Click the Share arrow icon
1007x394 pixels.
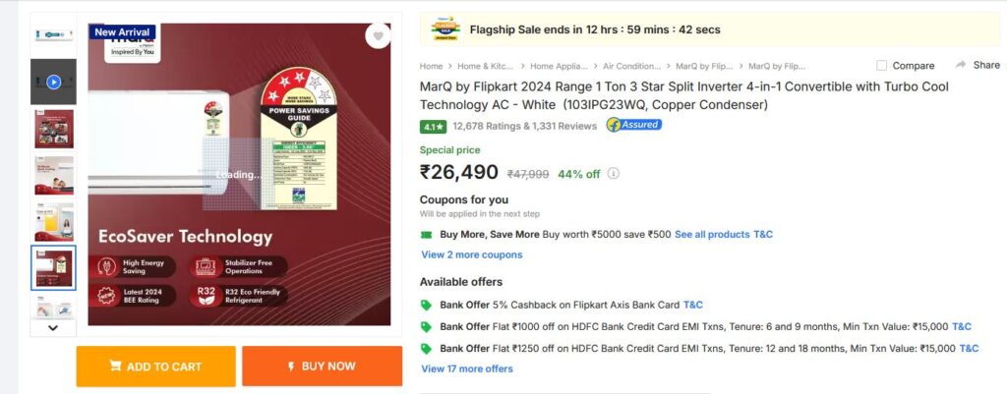coord(961,65)
